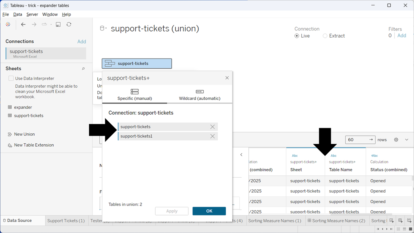
Task: Click the search sheets magnifier icon
Action: 83,69
